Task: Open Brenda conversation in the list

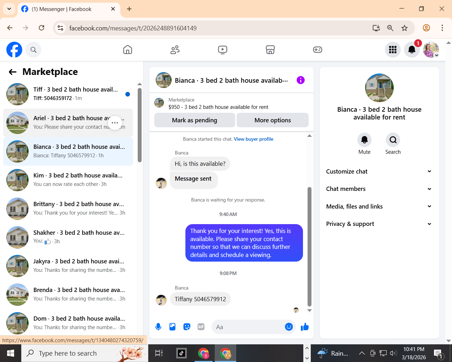Action: [68, 294]
